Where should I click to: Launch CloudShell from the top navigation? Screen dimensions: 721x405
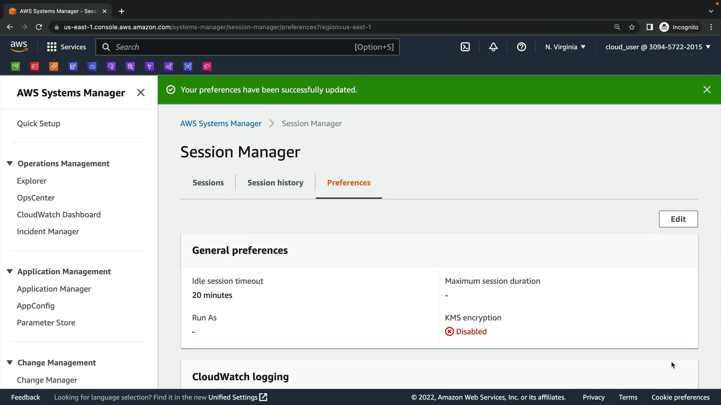(465, 47)
